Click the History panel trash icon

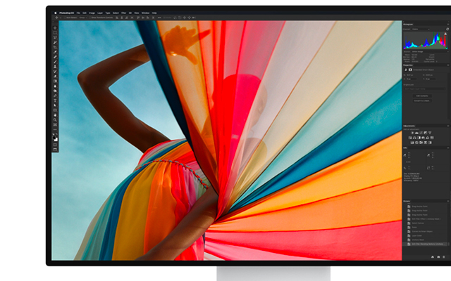[444, 257]
